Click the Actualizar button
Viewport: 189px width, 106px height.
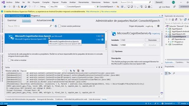tap(152, 45)
